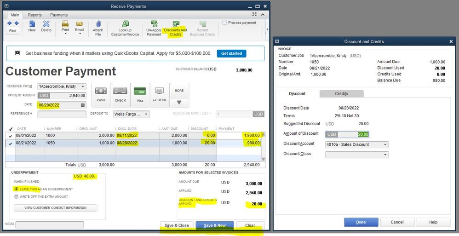The image size is (459, 236).
Task: Expand MORE payment methods
Action: click(x=179, y=95)
